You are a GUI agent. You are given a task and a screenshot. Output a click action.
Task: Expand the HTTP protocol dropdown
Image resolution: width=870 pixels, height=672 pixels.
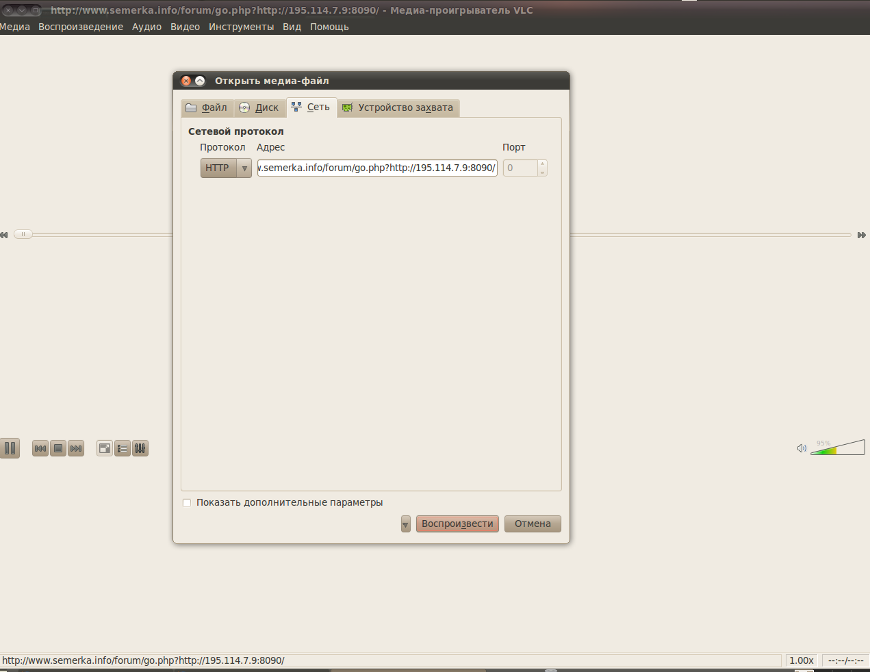(x=244, y=168)
